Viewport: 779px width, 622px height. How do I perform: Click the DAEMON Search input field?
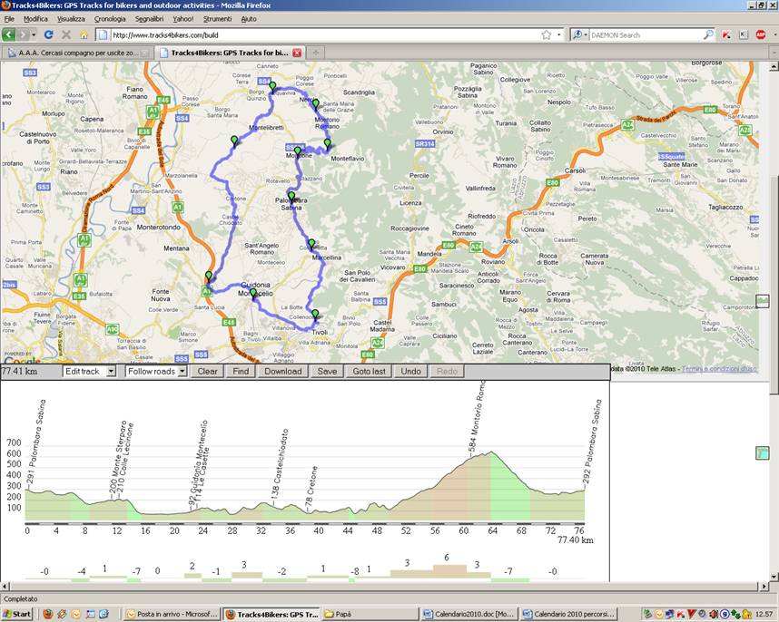(x=646, y=34)
